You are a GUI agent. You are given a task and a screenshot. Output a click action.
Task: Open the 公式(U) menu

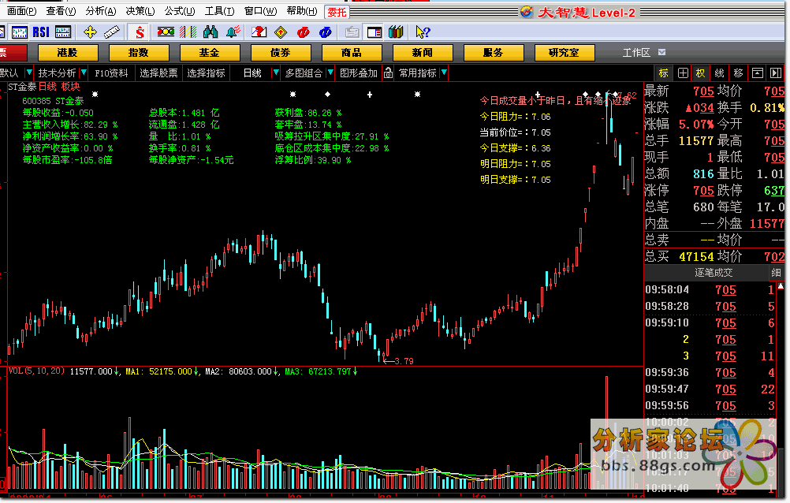pos(179,11)
